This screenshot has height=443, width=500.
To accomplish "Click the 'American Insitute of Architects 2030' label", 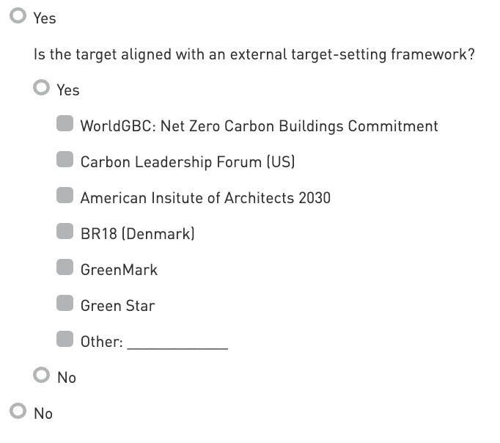I will pos(205,198).
